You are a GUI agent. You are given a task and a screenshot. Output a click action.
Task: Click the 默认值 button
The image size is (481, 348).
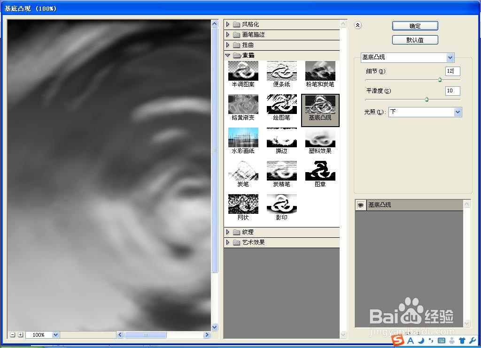415,40
